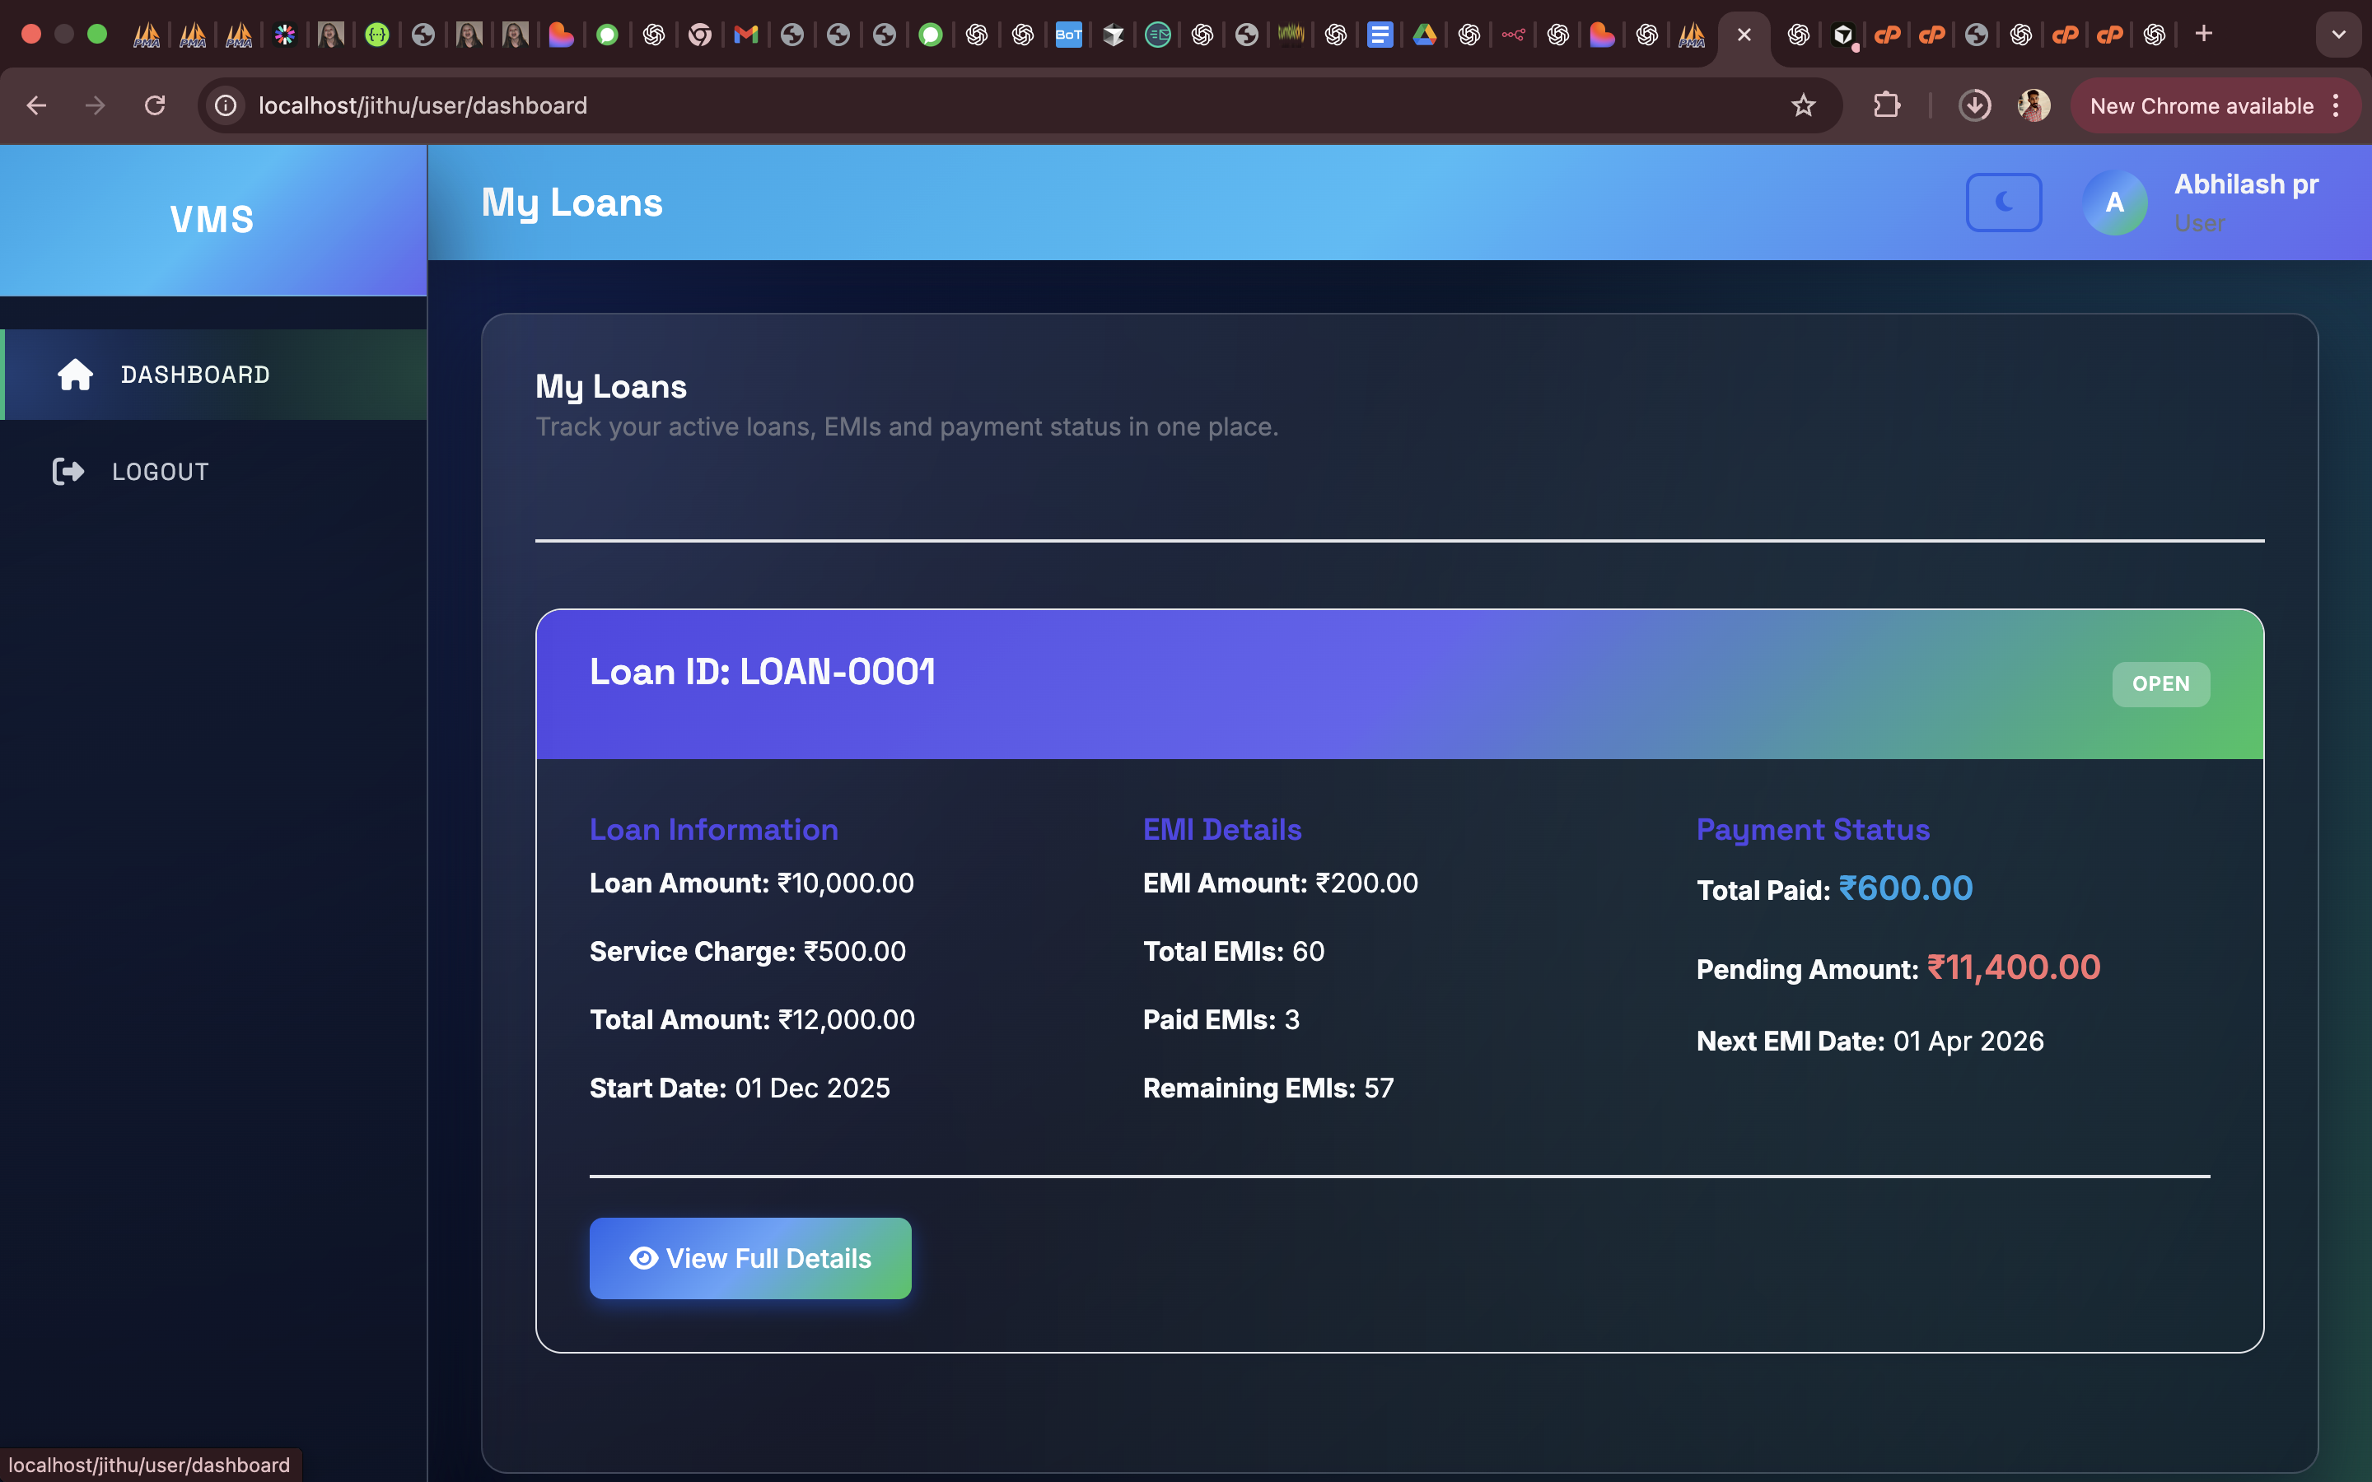Expand the tab search dropdown chevron

[x=2337, y=35]
